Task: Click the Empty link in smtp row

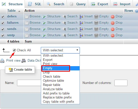Action: coord(104,35)
